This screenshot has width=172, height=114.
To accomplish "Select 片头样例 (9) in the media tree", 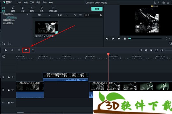I will pos(8,23).
